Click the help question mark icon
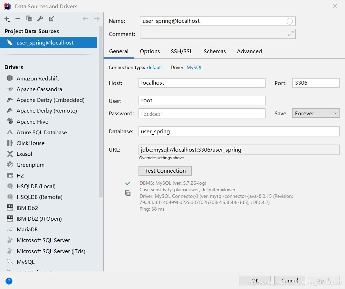This screenshot has height=289, width=345. [x=9, y=281]
